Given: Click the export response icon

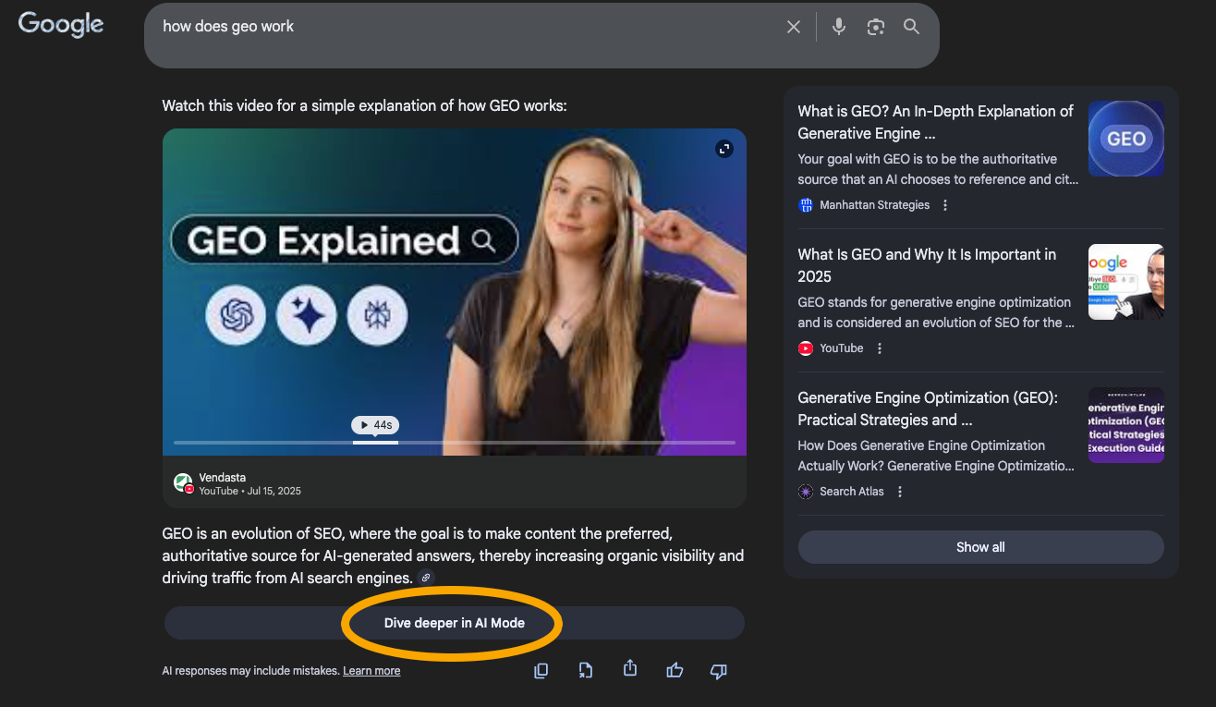Looking at the screenshot, I should (x=586, y=671).
